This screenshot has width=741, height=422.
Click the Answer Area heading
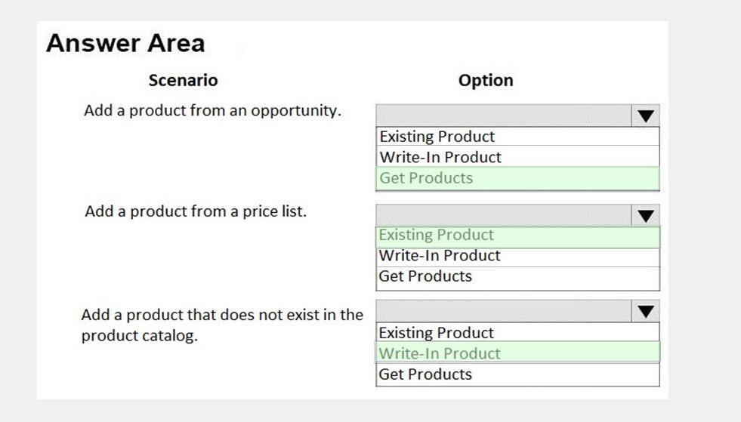125,44
